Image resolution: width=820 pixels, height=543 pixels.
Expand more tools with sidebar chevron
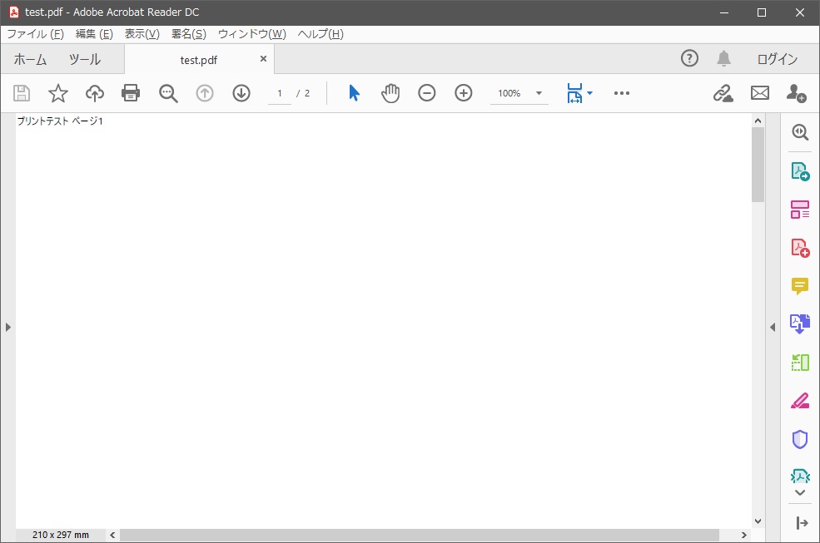click(800, 492)
